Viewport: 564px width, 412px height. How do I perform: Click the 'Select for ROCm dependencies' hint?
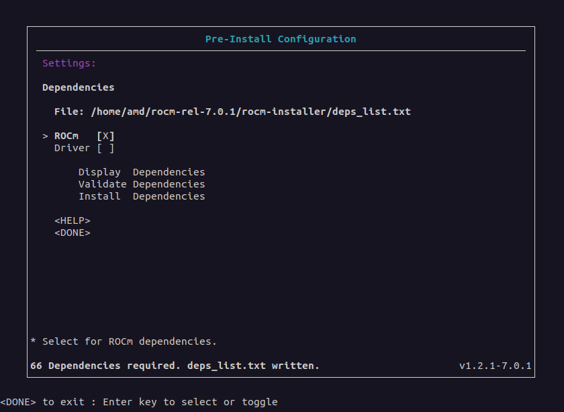(130, 341)
